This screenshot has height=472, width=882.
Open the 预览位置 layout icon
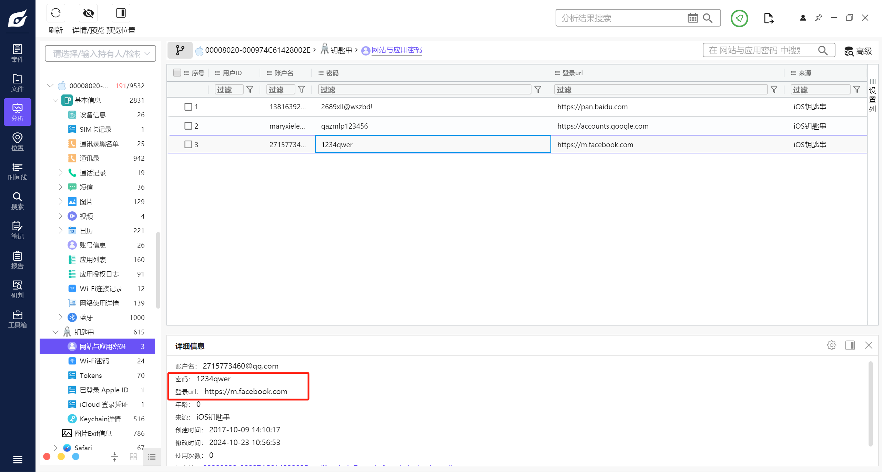[x=121, y=13]
